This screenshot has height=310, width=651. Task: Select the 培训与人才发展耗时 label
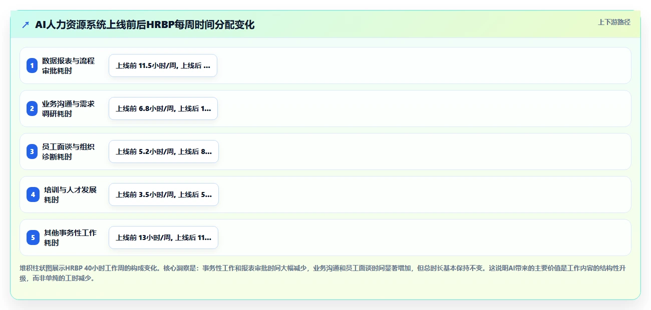pyautogui.click(x=70, y=194)
